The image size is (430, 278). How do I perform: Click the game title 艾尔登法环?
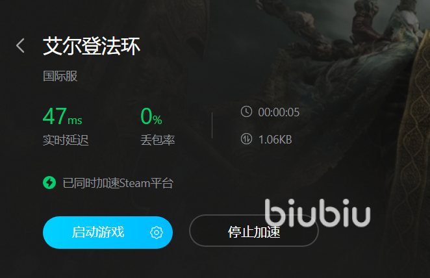coord(92,46)
